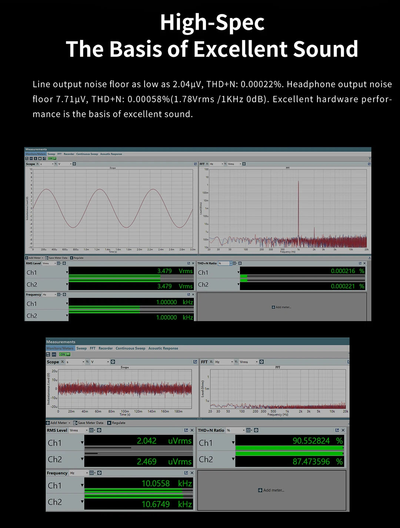Click the Scope panel settings gear icon
Image resolution: width=400 pixels, height=528 pixels.
tap(74, 164)
